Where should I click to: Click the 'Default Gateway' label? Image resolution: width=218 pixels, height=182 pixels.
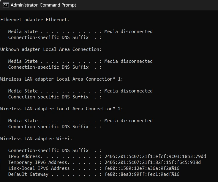click(x=28, y=174)
